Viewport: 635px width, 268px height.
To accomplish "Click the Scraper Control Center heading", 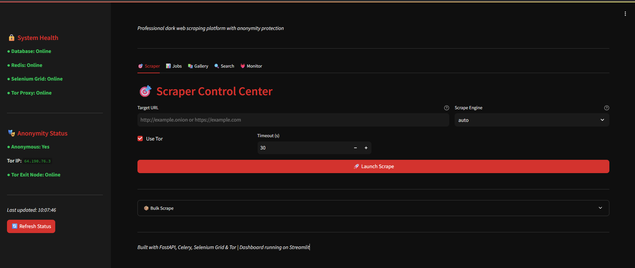I will 214,91.
